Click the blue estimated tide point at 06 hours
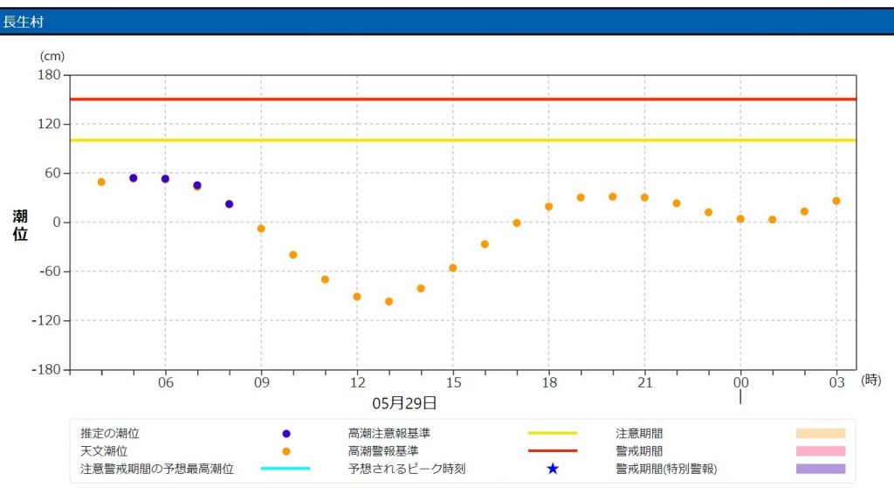 165,179
